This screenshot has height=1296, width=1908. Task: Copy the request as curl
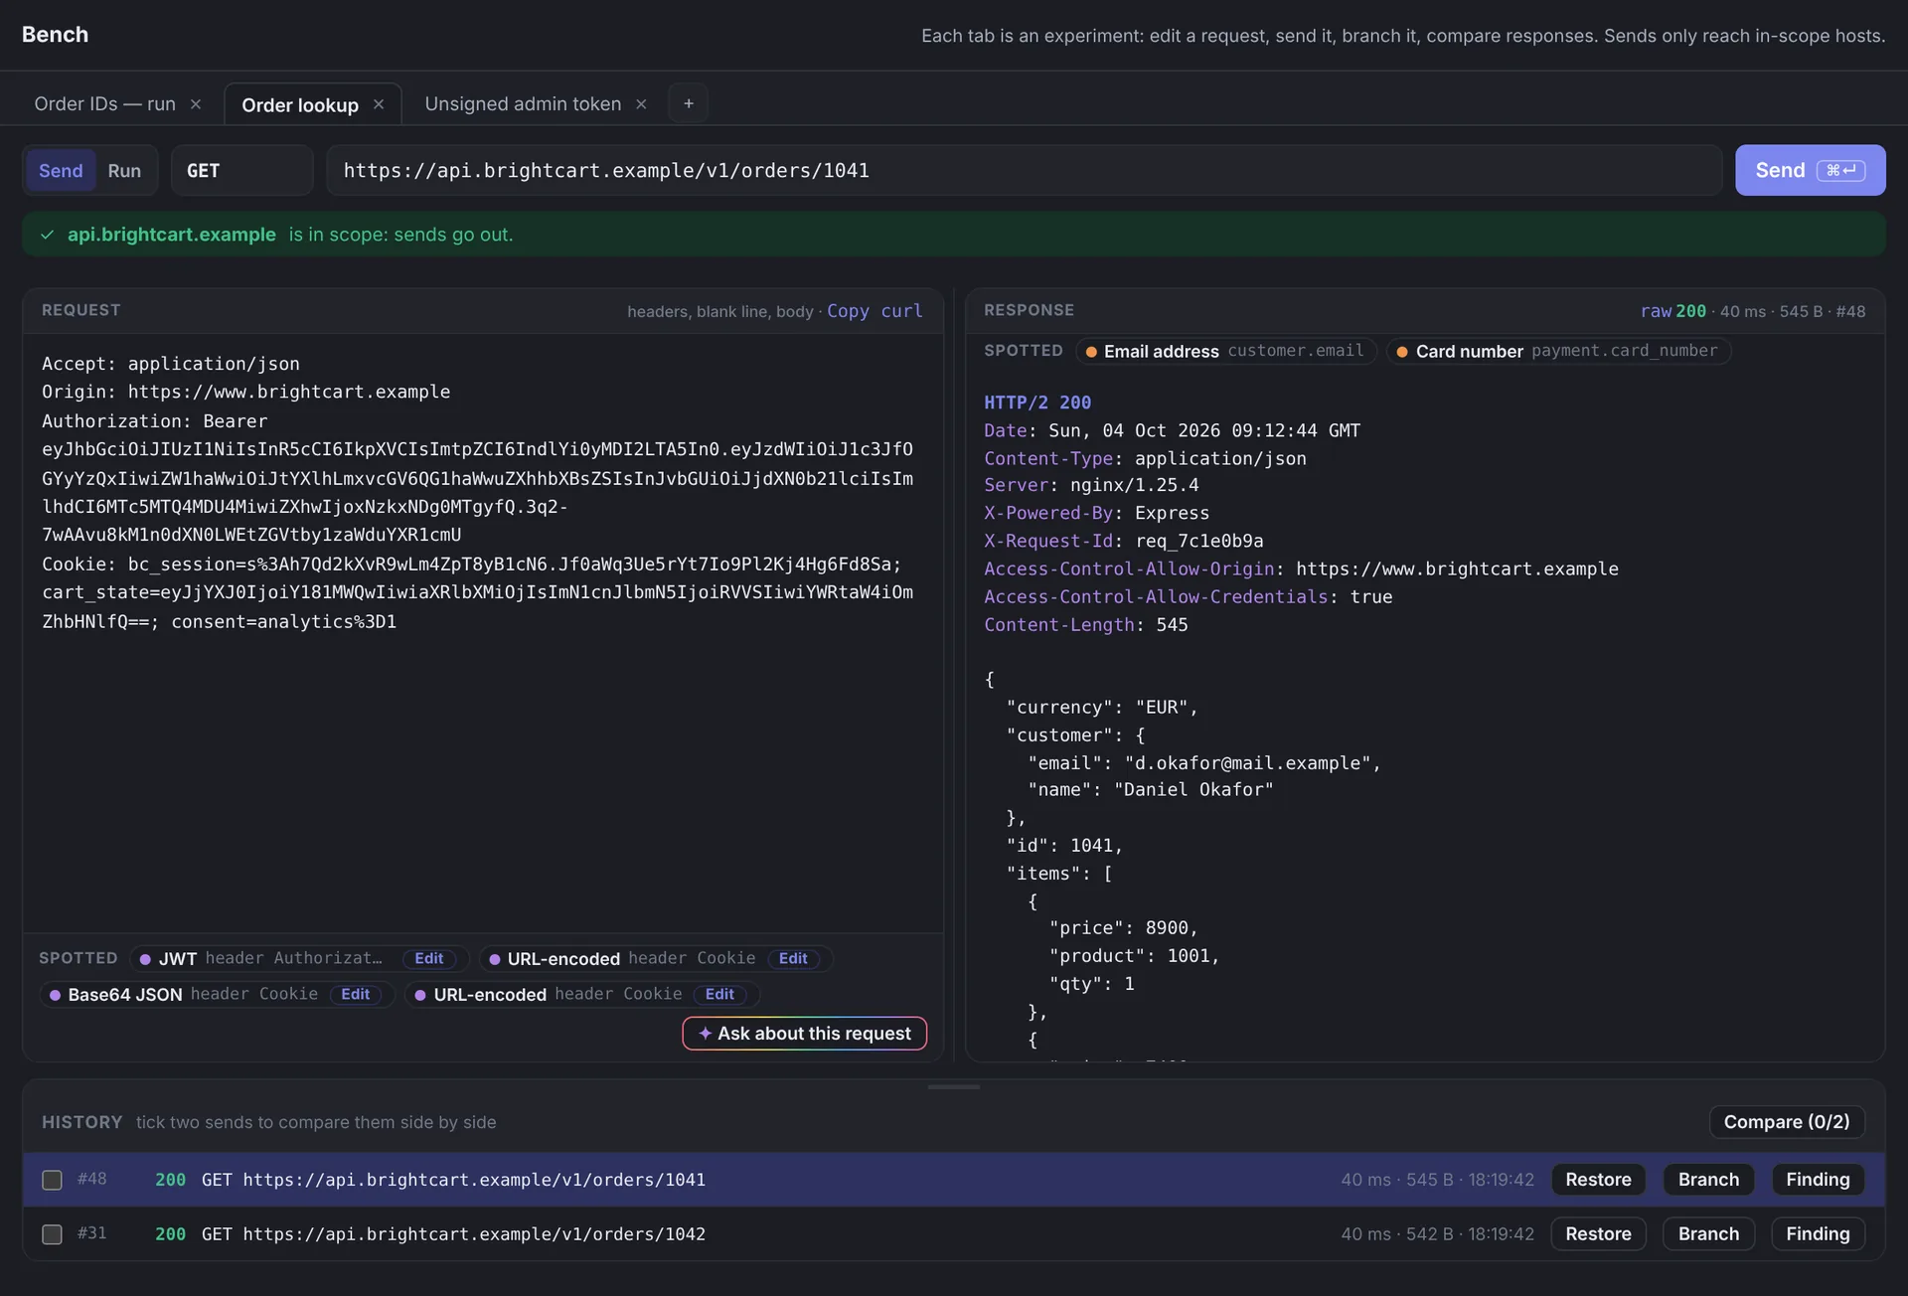[874, 311]
